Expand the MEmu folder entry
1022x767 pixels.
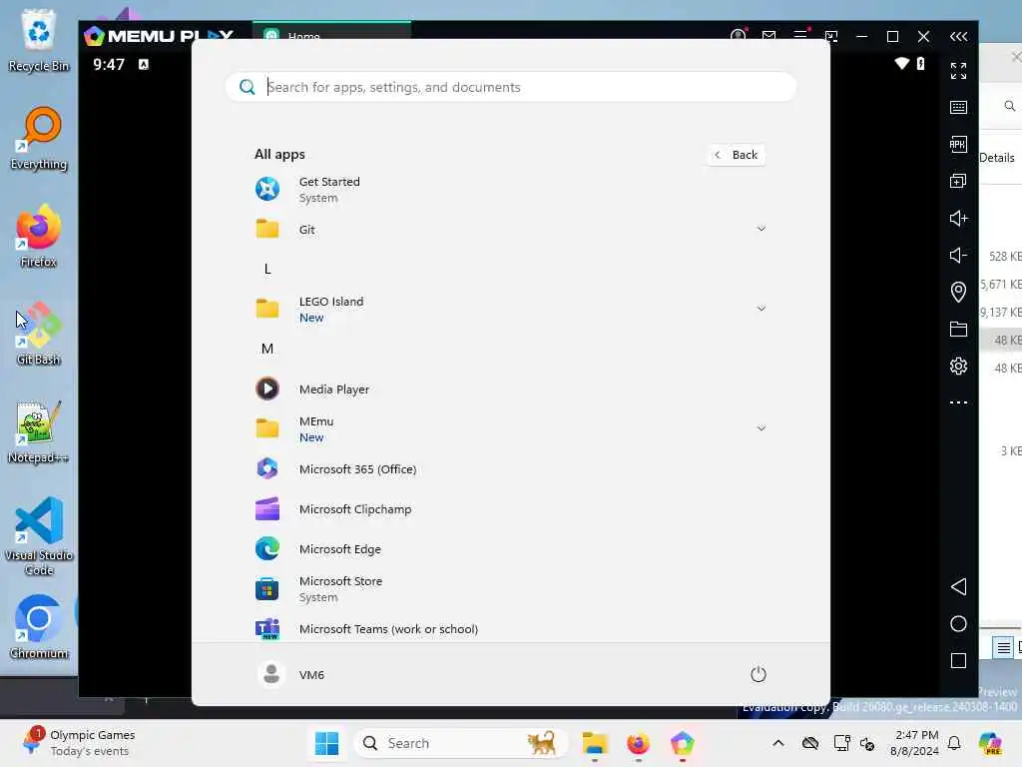tap(510, 428)
